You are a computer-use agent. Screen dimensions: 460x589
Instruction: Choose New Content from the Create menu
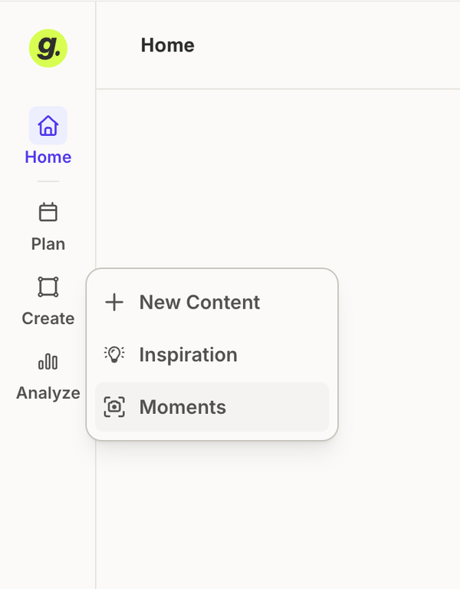[x=212, y=302]
